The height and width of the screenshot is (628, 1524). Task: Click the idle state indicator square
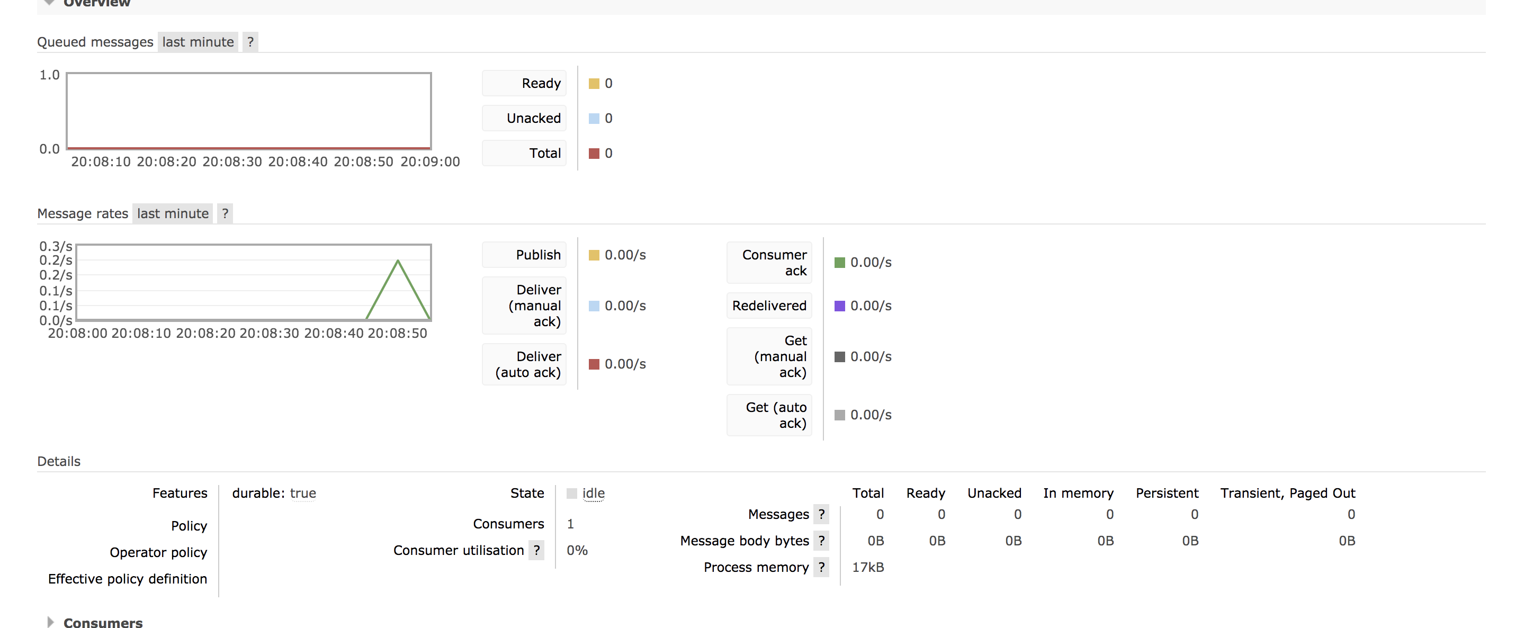(571, 493)
